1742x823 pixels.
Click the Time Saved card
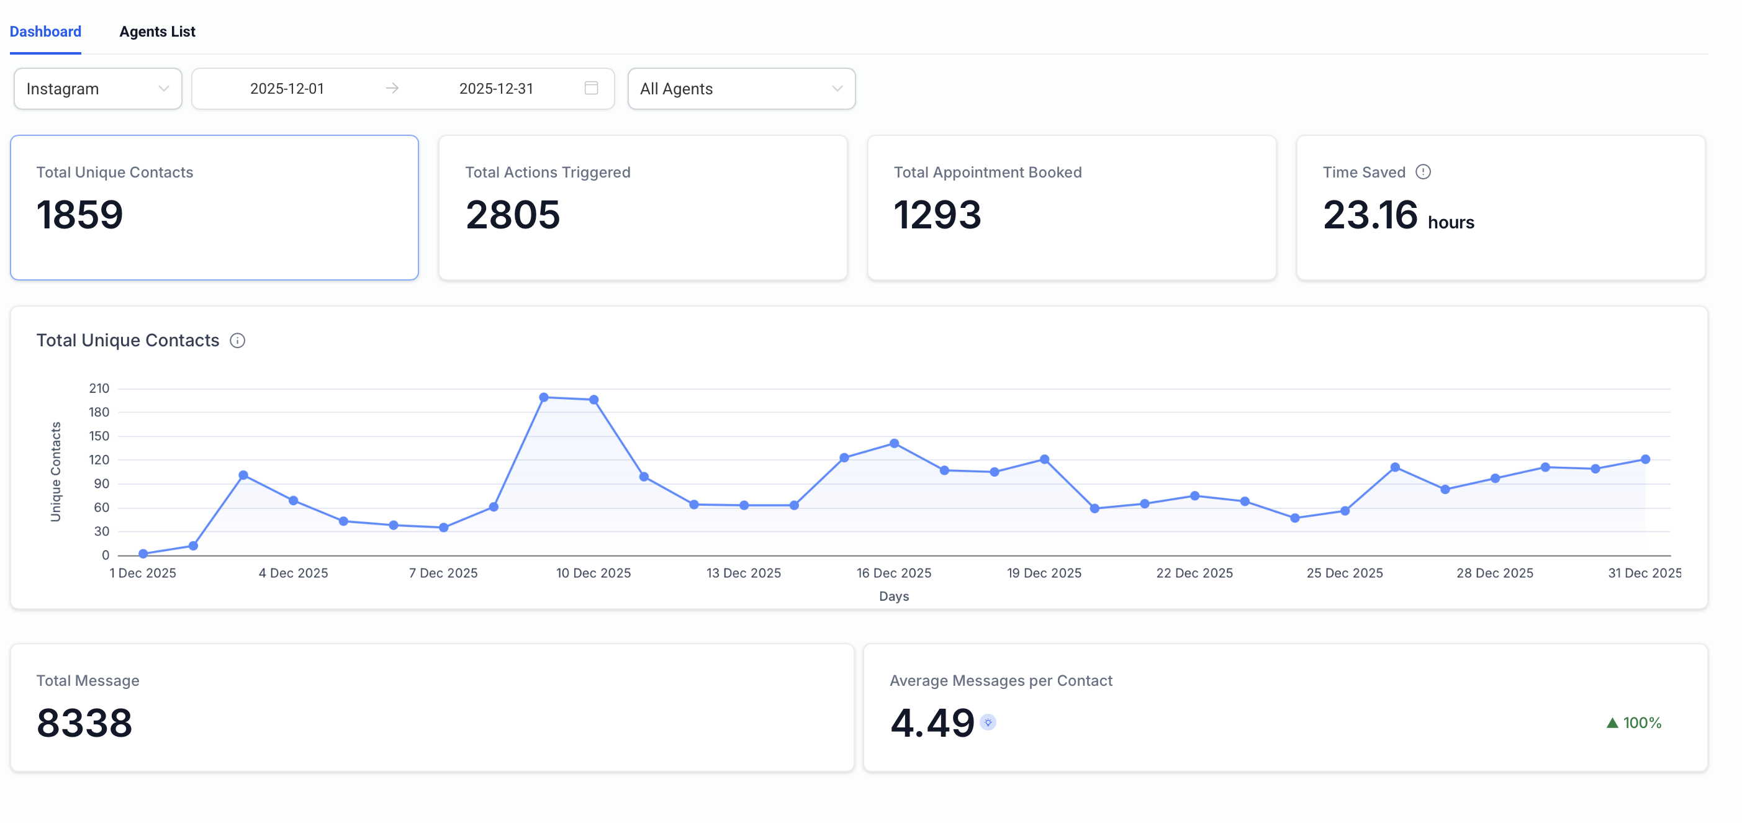(x=1500, y=207)
